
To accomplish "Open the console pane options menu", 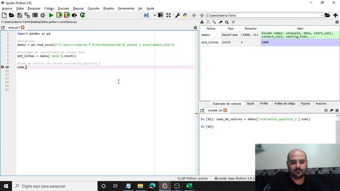I will (337, 110).
